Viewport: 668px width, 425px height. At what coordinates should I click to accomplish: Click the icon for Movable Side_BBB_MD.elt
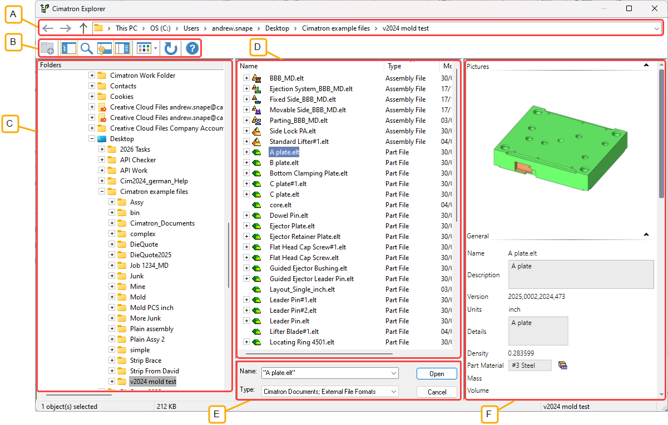[x=256, y=110]
